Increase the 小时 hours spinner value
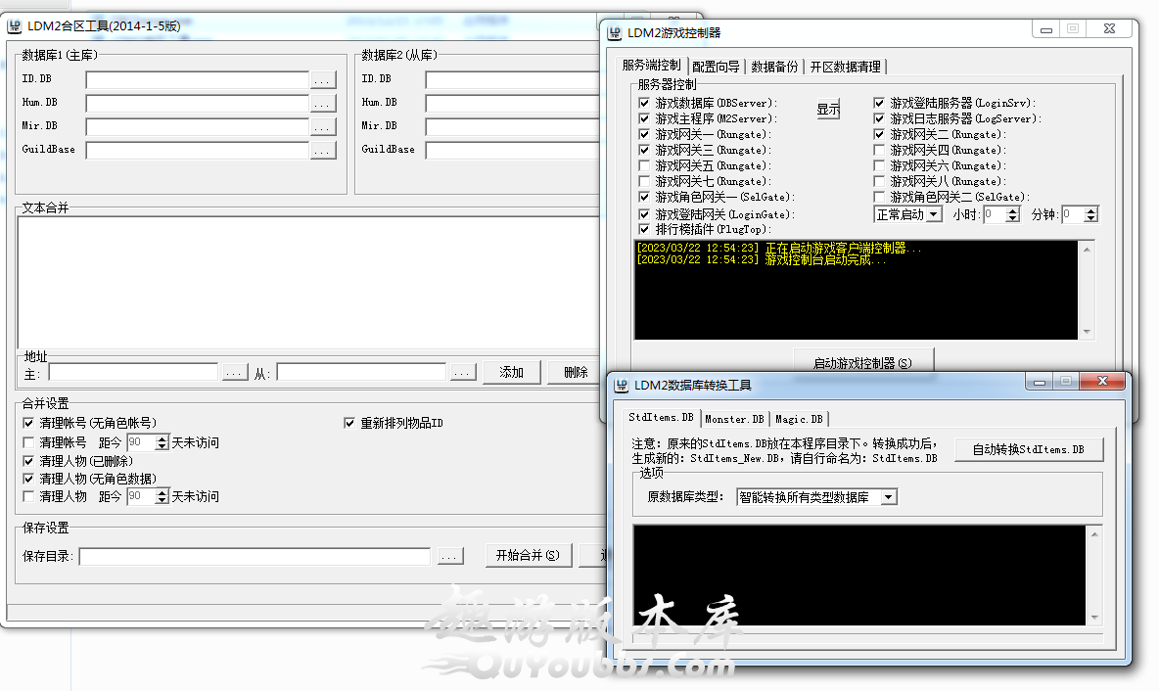Image resolution: width=1159 pixels, height=691 pixels. (x=1013, y=210)
